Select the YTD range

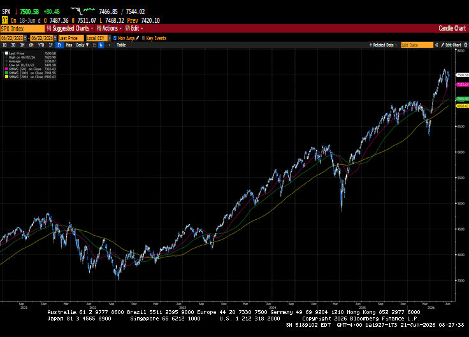pos(41,45)
